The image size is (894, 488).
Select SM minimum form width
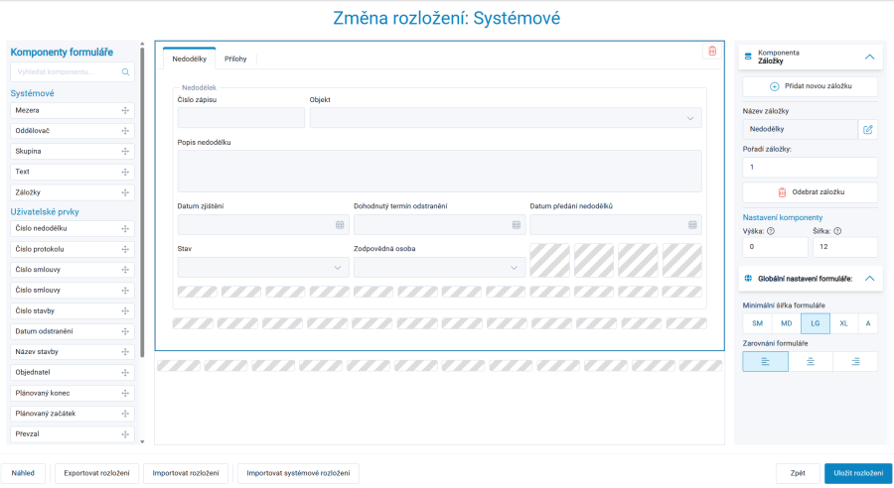pos(757,323)
